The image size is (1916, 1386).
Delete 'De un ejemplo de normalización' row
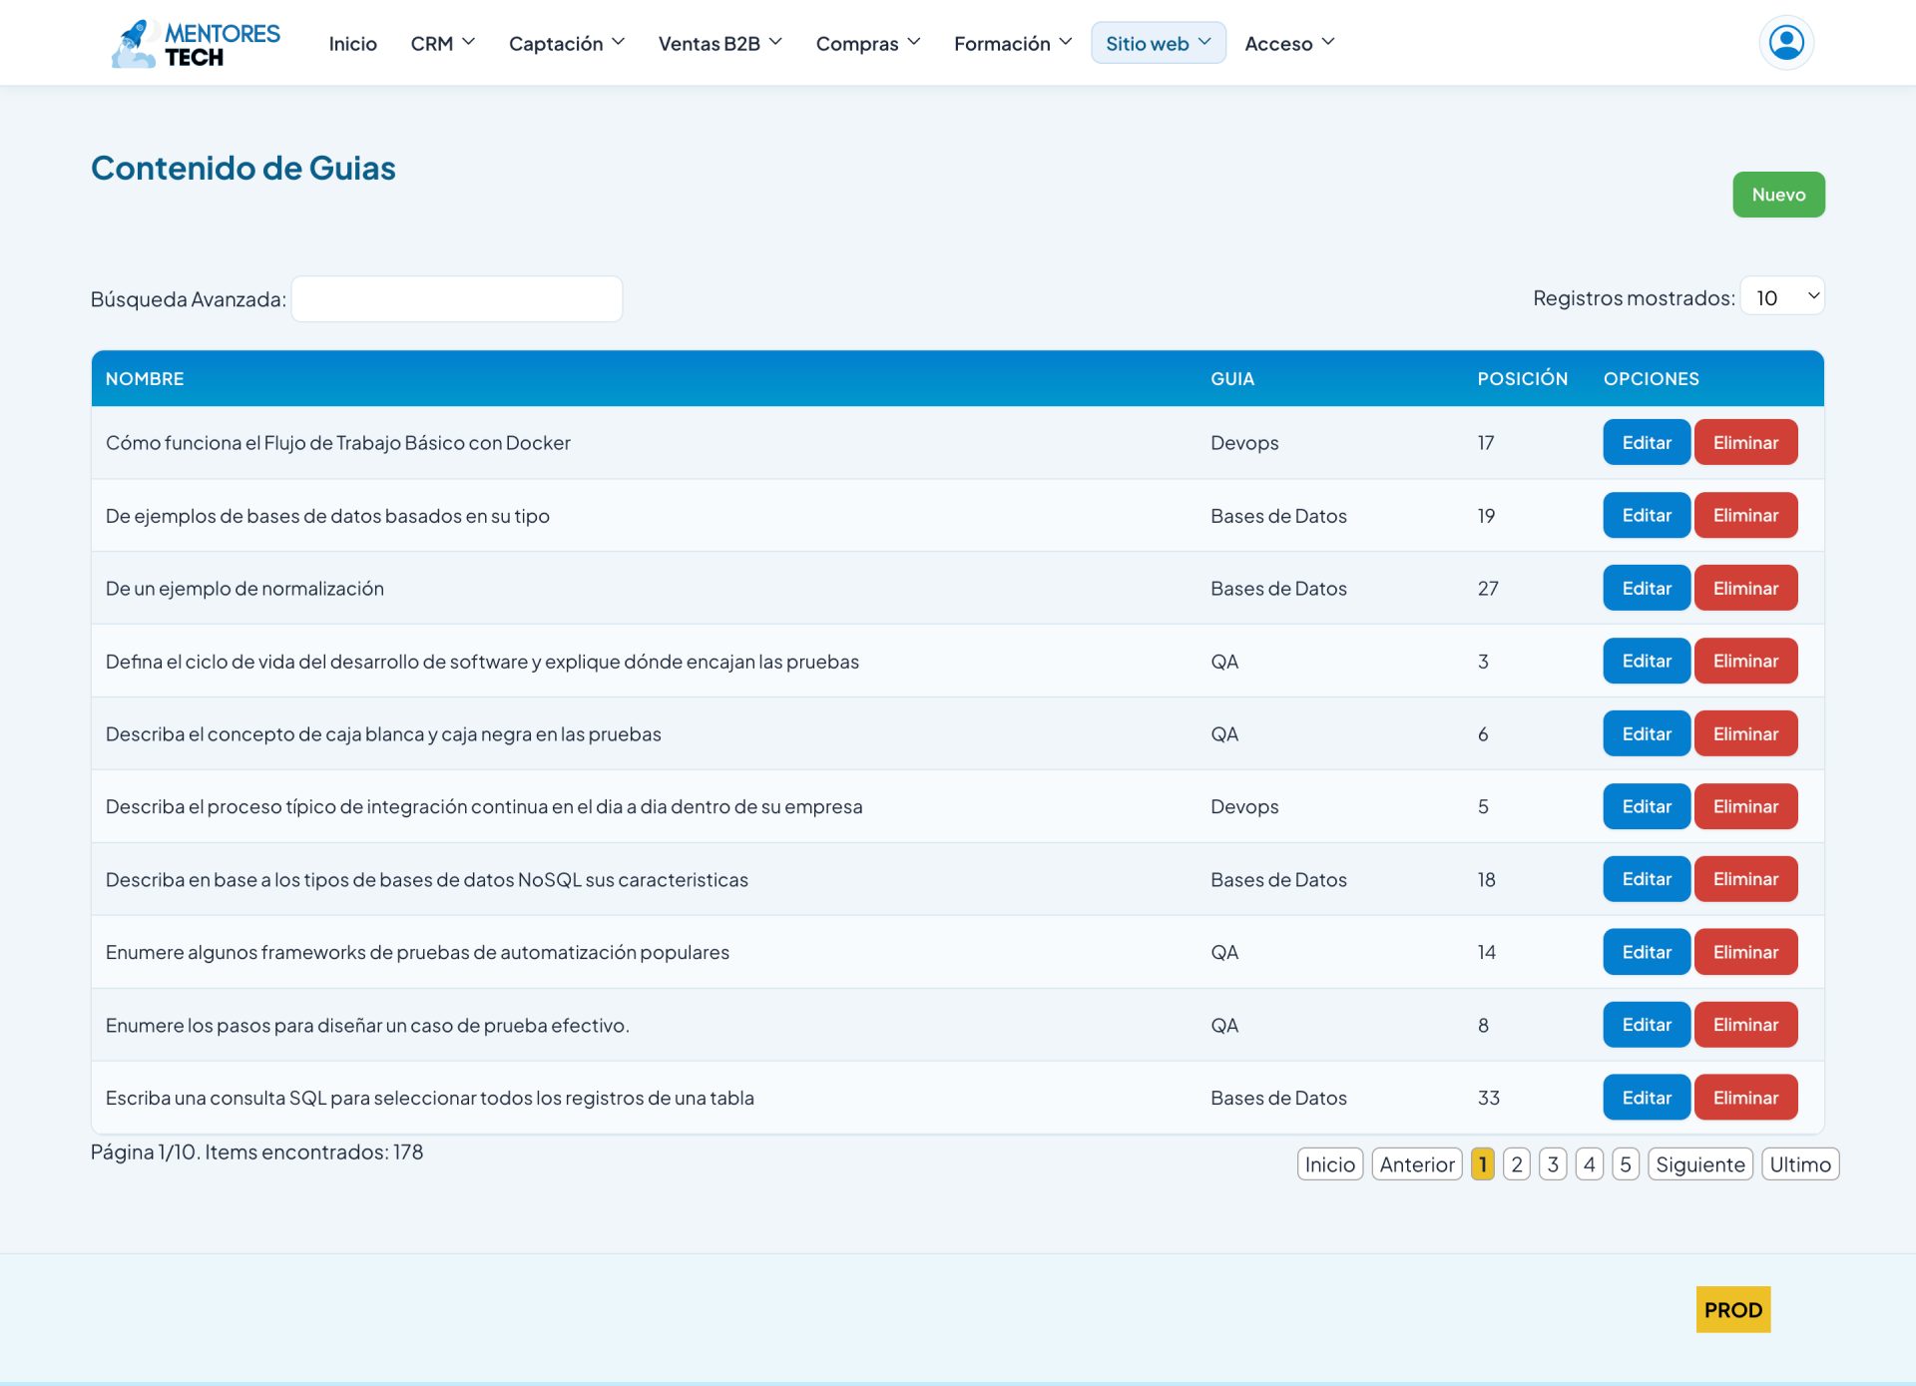[x=1745, y=589]
